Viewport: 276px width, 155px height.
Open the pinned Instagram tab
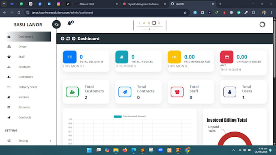[x=58, y=4]
